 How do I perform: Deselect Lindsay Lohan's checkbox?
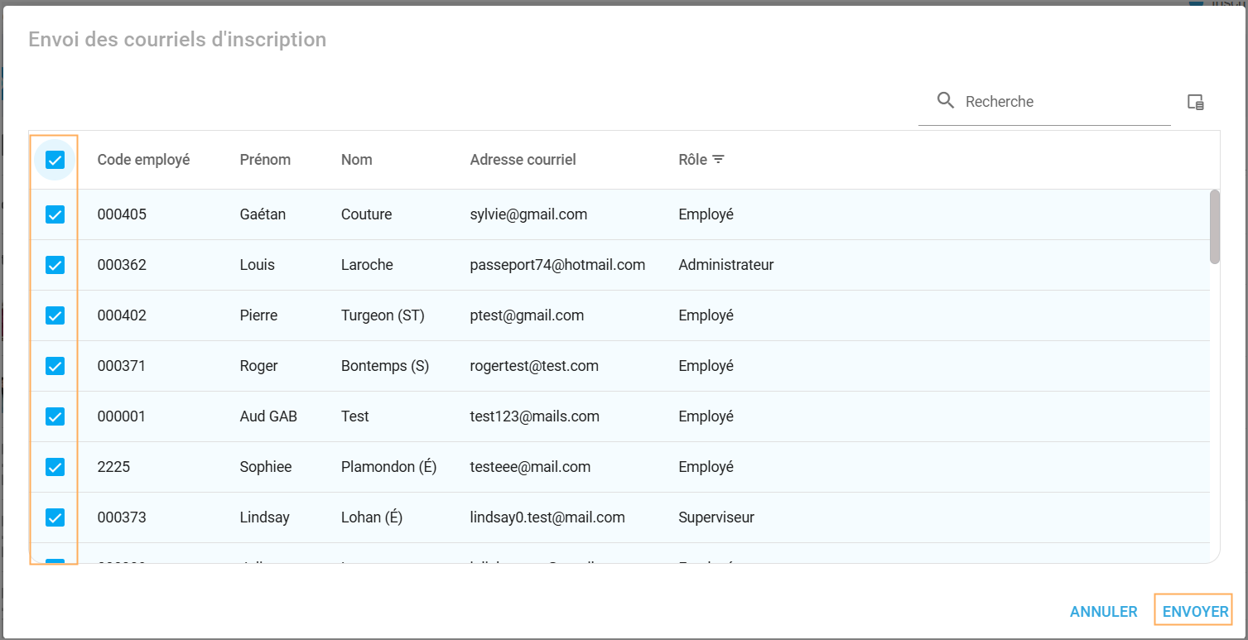point(55,517)
